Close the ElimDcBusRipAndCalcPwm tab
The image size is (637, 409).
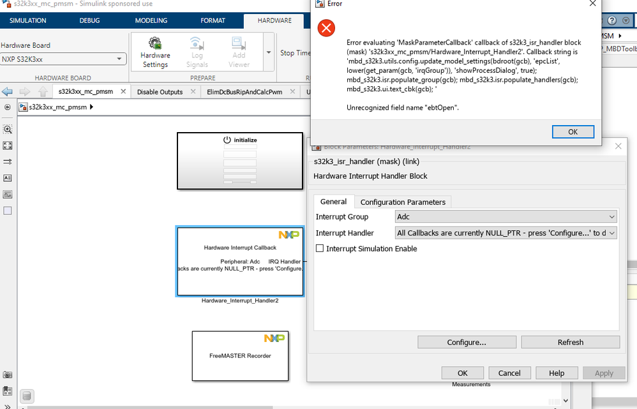coord(292,91)
